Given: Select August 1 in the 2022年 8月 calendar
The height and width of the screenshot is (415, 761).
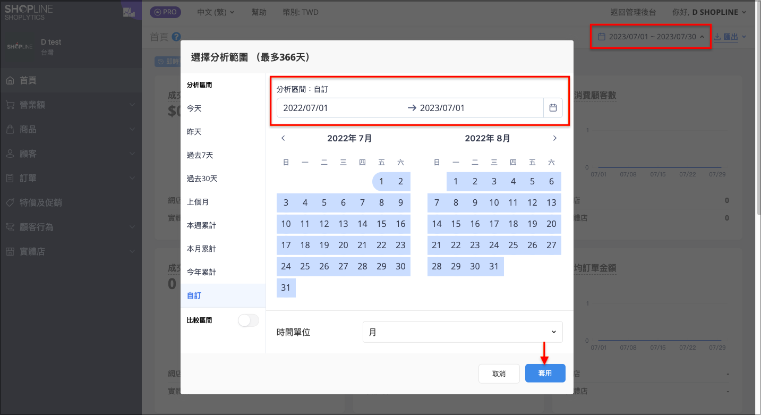Looking at the screenshot, I should pyautogui.click(x=456, y=181).
